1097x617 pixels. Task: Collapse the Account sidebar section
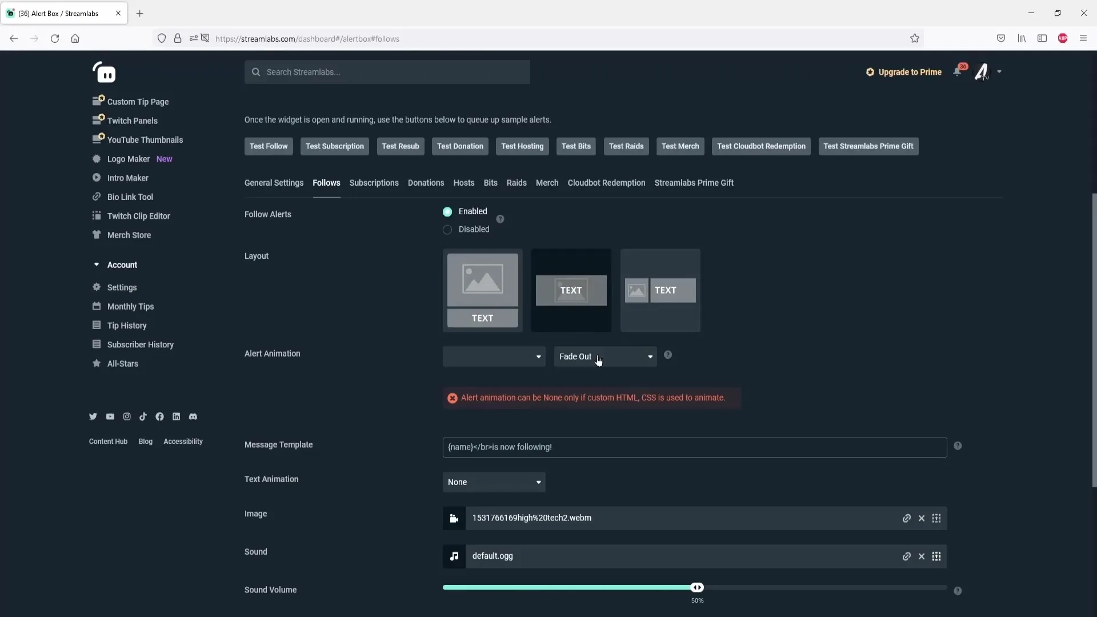point(97,265)
